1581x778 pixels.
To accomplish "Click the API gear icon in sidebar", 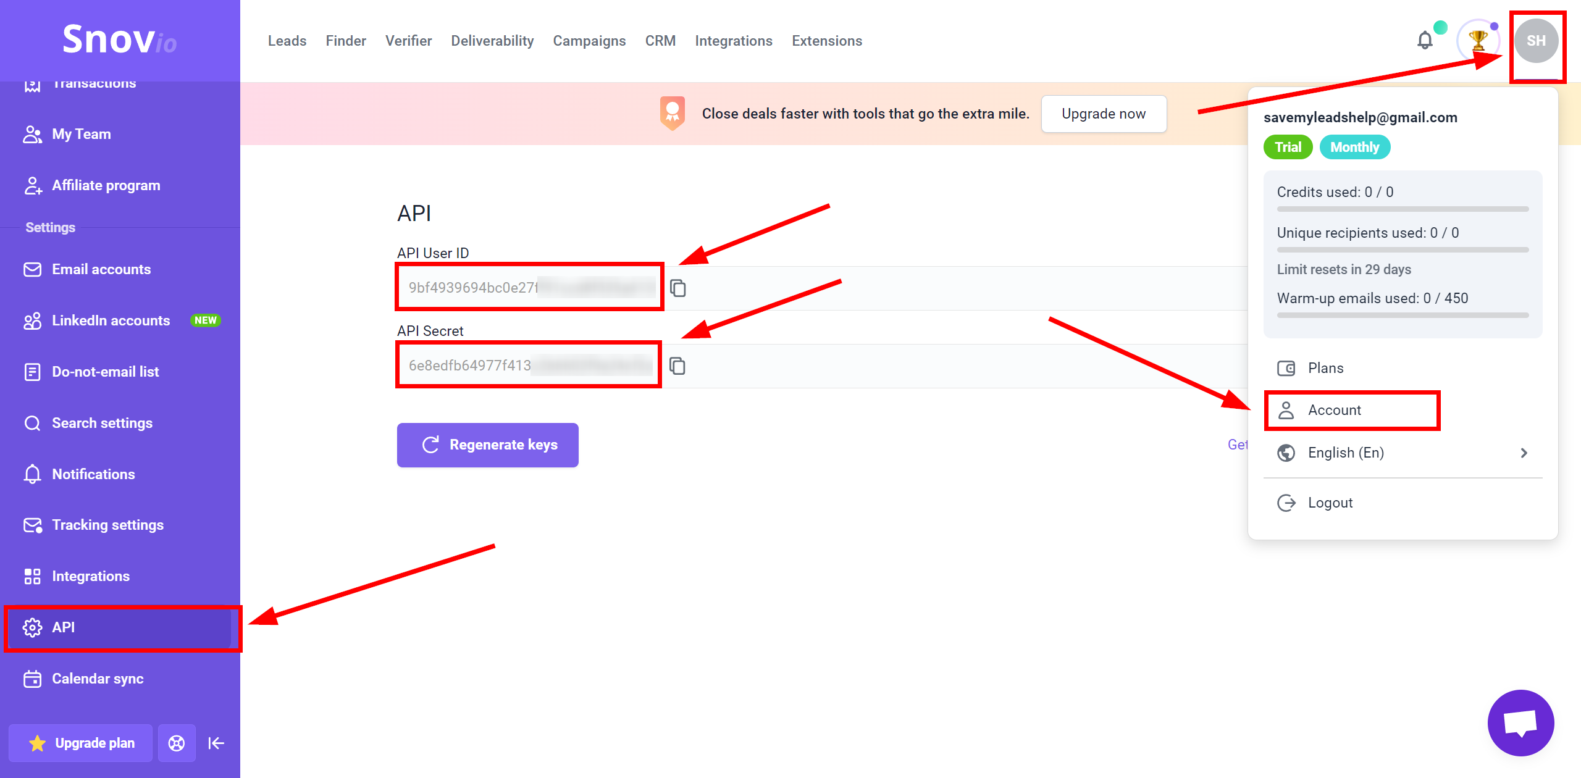I will (x=33, y=627).
